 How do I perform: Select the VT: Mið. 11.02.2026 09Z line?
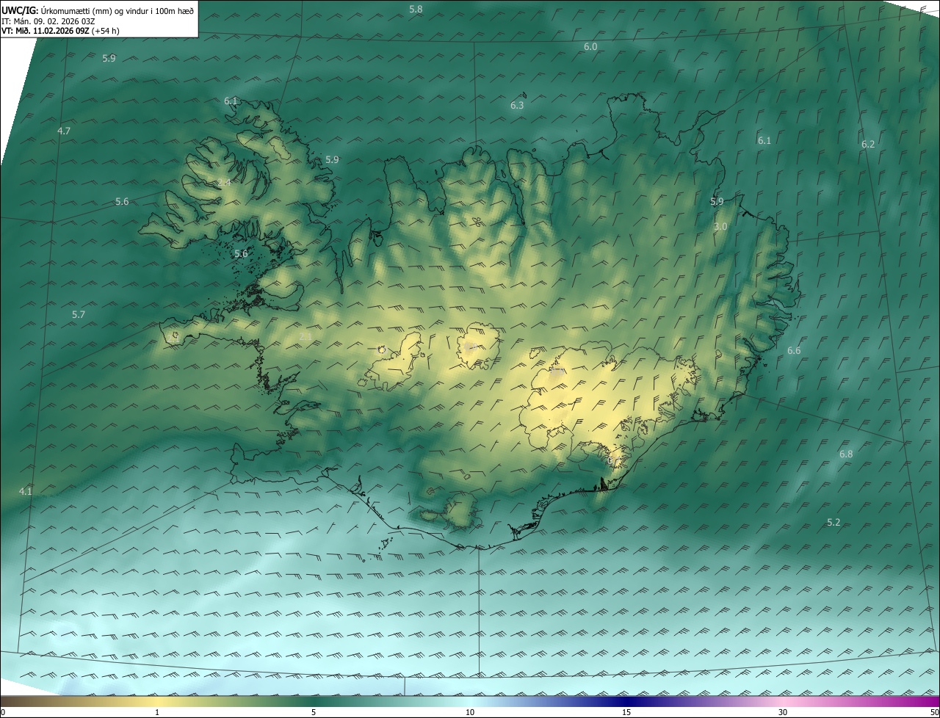click(x=60, y=31)
